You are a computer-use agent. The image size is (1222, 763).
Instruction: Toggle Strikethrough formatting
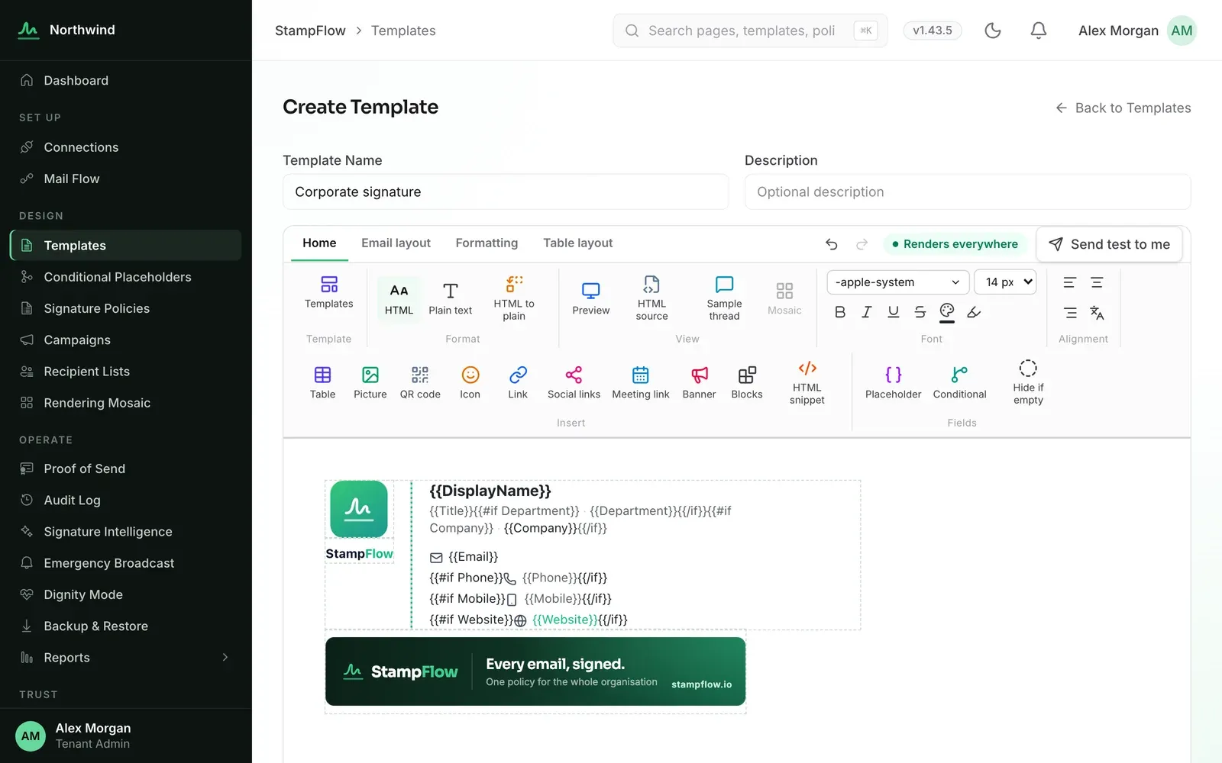point(920,312)
